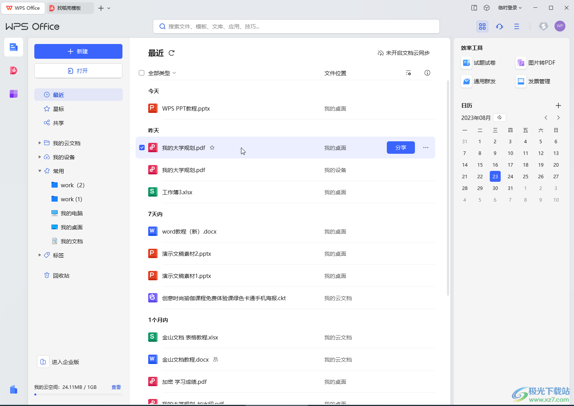Go to next calendar month
The height and width of the screenshot is (406, 574).
point(558,118)
